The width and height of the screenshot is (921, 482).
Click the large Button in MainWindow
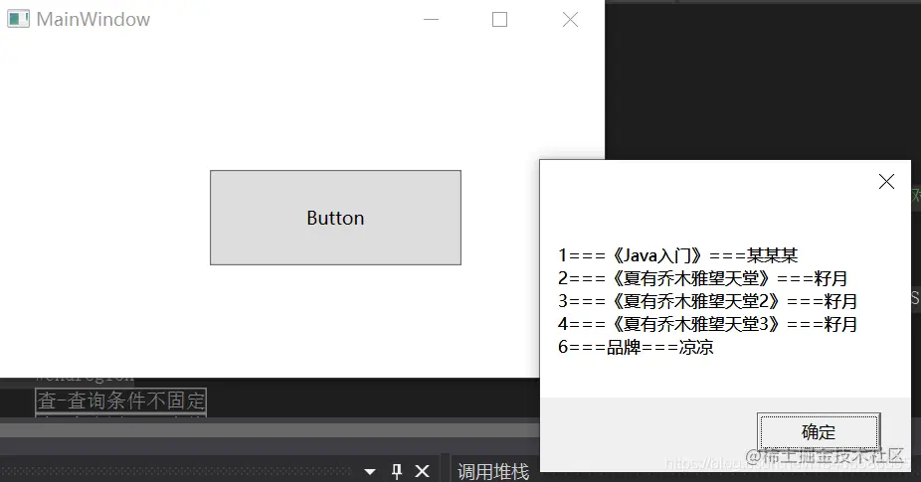pos(335,218)
